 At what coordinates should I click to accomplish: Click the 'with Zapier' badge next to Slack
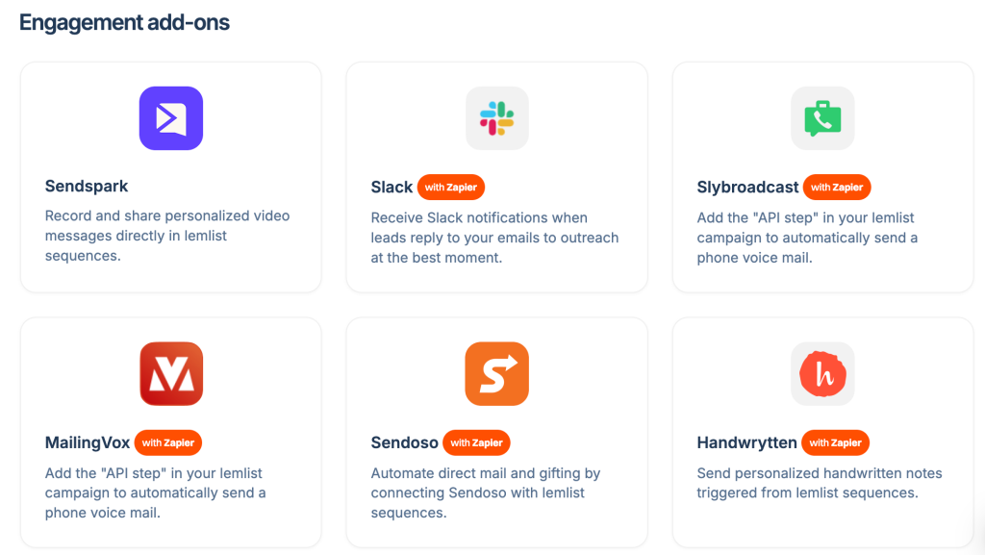450,187
